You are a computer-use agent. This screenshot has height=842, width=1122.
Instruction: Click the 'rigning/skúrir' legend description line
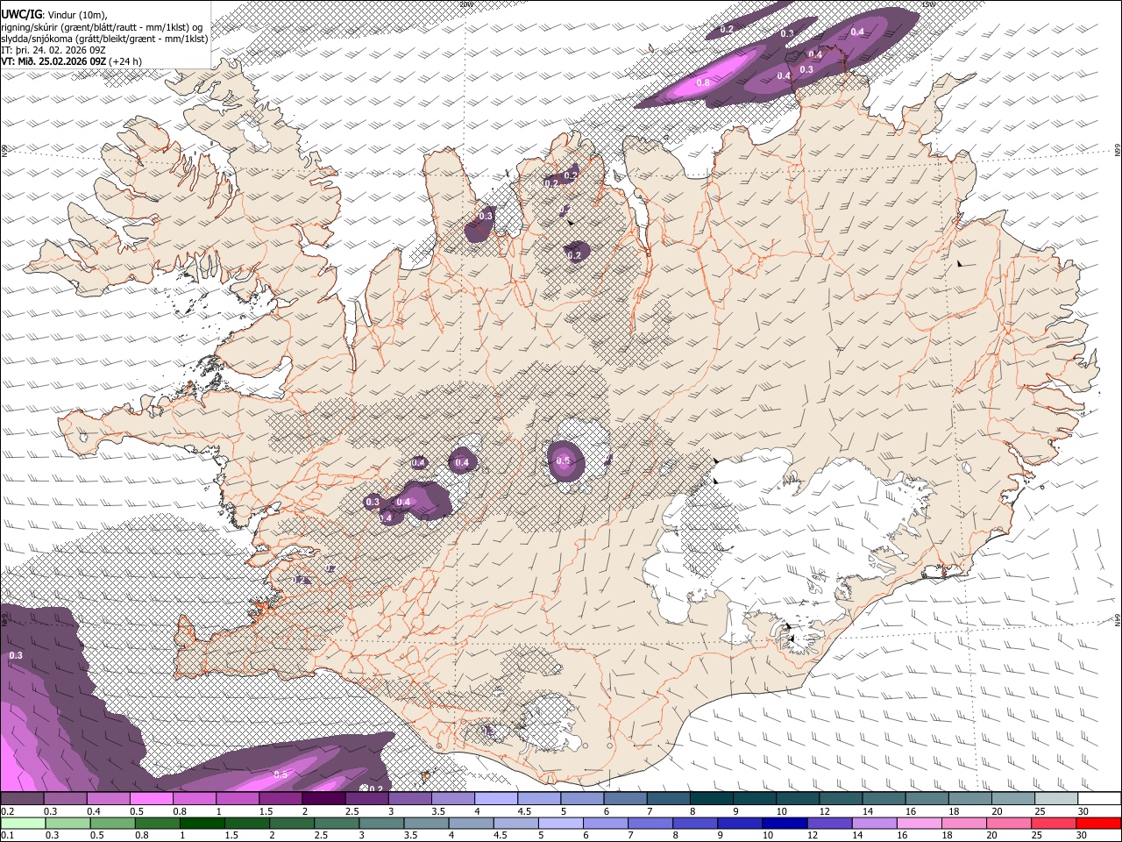[x=102, y=27]
